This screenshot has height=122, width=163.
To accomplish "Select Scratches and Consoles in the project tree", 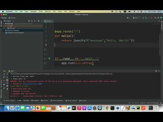I will coord(15,33).
